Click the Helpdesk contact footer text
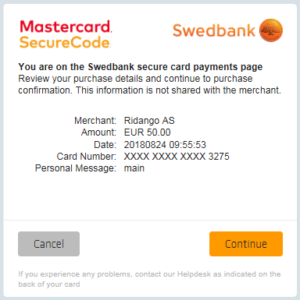300x300 pixels. pos(149,279)
